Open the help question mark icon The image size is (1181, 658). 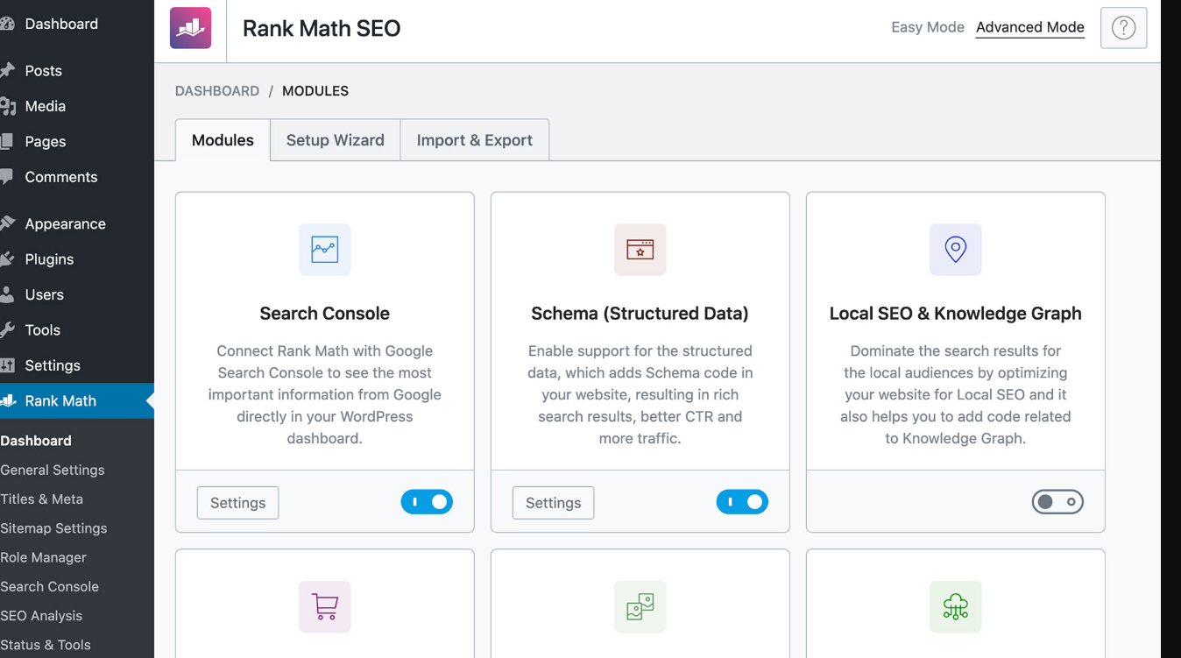[1123, 28]
